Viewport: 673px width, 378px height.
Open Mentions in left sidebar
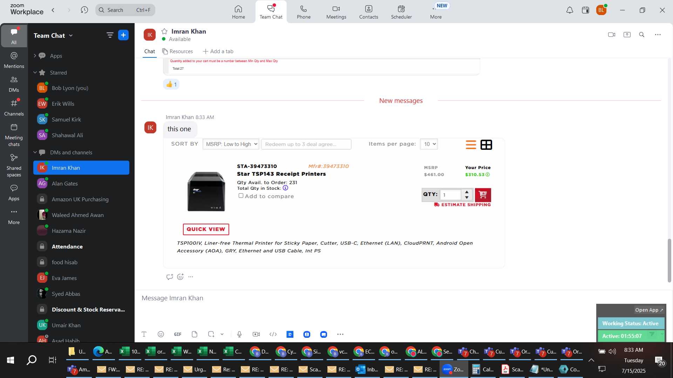pos(14,60)
